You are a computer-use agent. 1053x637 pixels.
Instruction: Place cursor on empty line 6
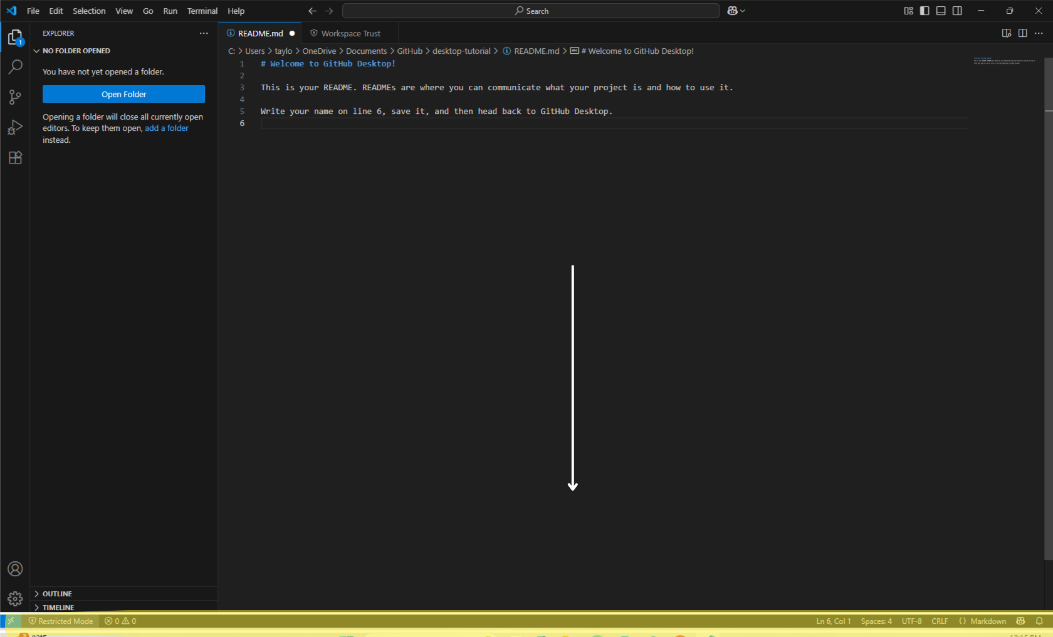614,123
